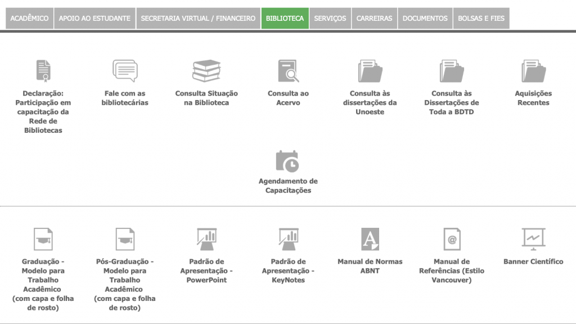Switch to the Acadêmico tab

pyautogui.click(x=29, y=18)
